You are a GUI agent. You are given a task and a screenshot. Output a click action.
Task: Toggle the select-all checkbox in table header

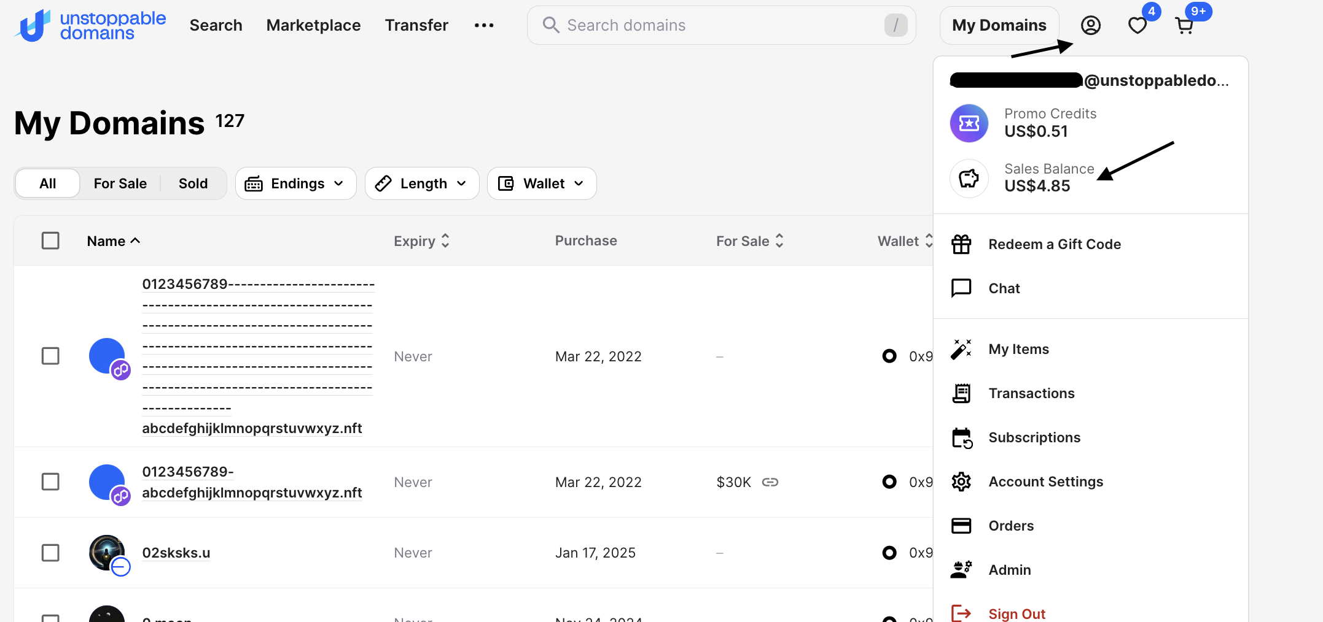click(50, 240)
